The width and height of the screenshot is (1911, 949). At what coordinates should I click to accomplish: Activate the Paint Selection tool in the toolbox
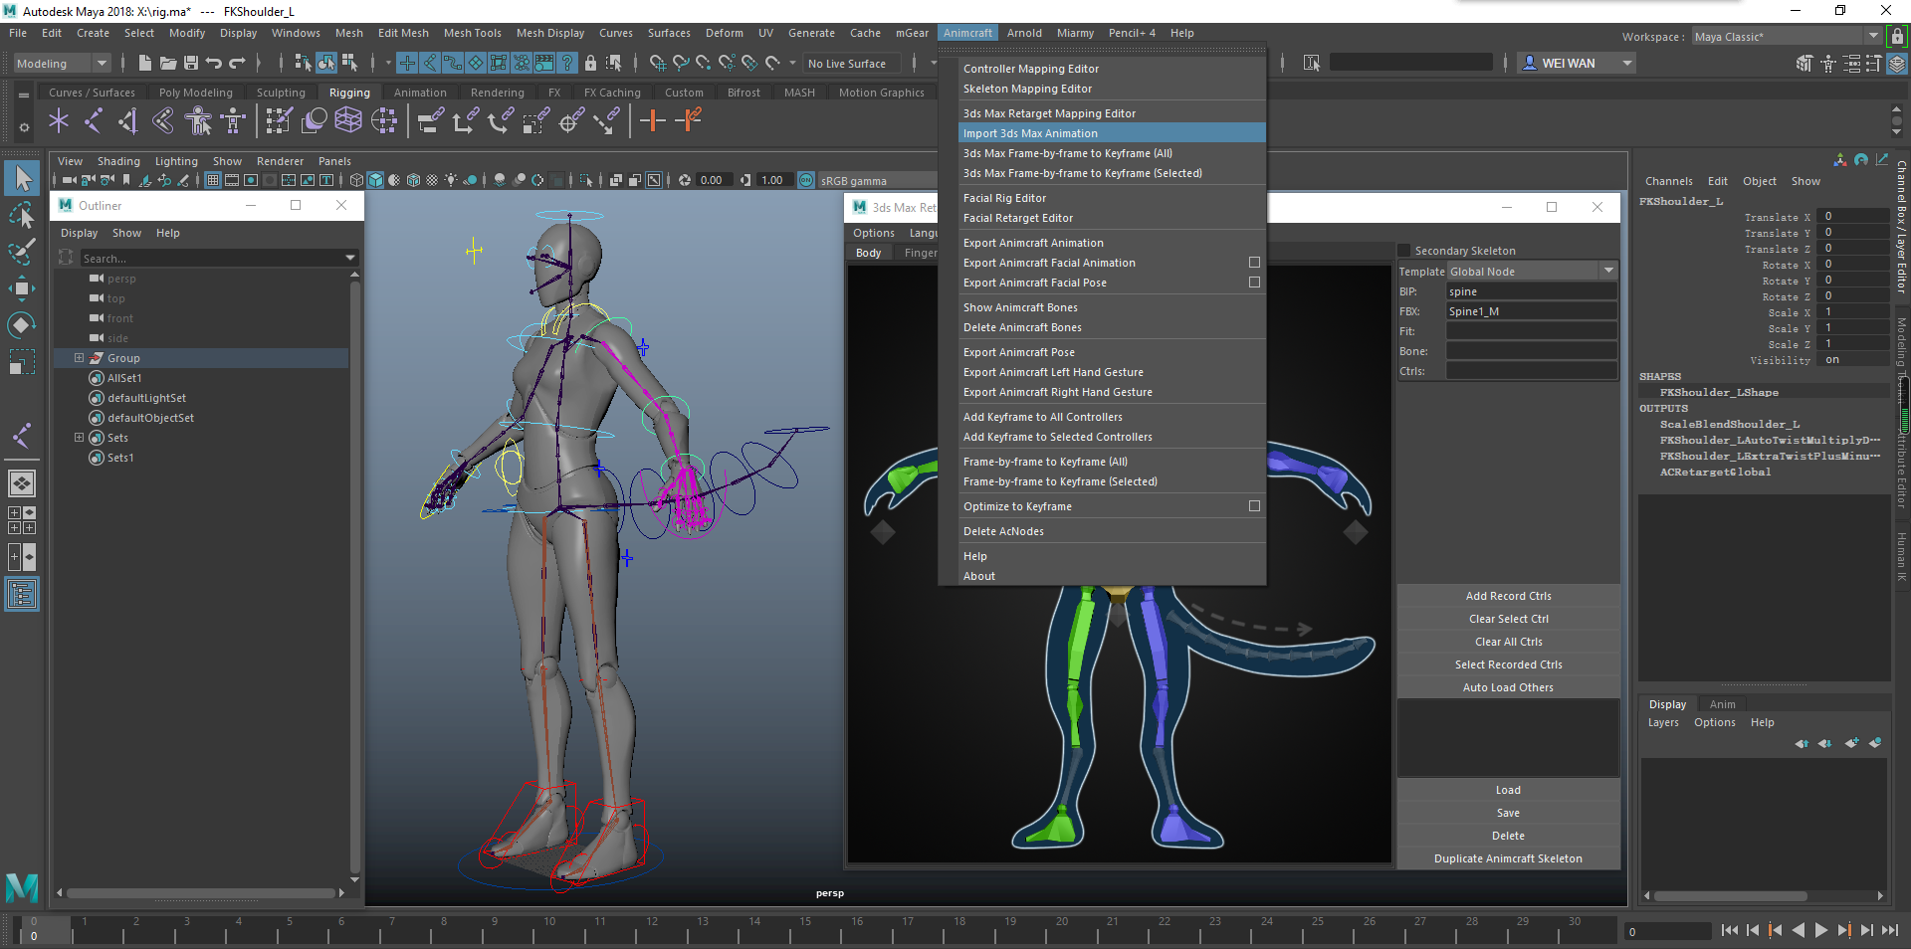22,251
